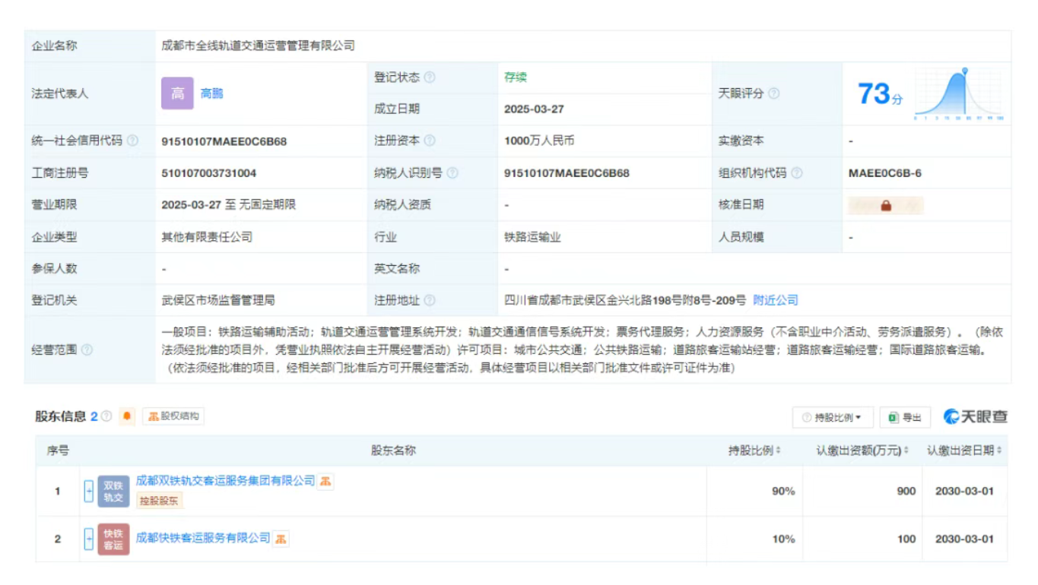This screenshot has height=585, width=1038.
Task: Expand row of 成都双铁轨交客运服务集团有限公司
Action: (x=88, y=492)
